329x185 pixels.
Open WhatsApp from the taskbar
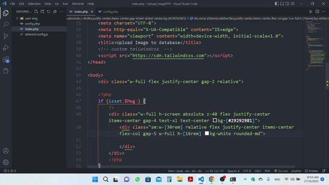click(137, 179)
